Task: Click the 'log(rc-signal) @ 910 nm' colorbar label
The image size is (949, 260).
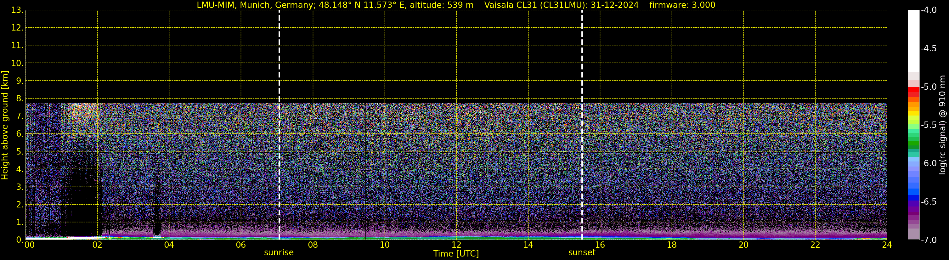Action: (942, 125)
